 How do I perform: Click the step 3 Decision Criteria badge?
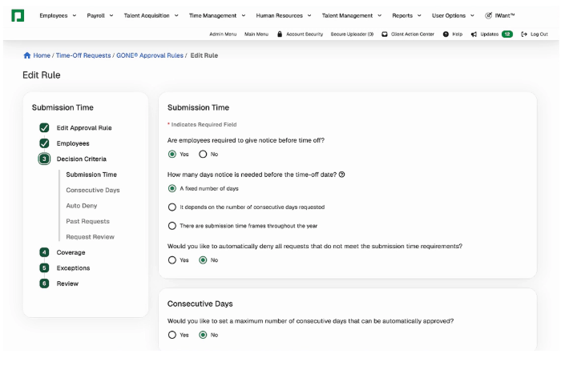click(44, 159)
